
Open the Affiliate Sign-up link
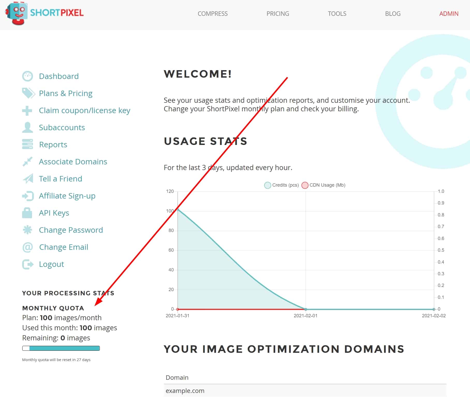[x=67, y=196]
